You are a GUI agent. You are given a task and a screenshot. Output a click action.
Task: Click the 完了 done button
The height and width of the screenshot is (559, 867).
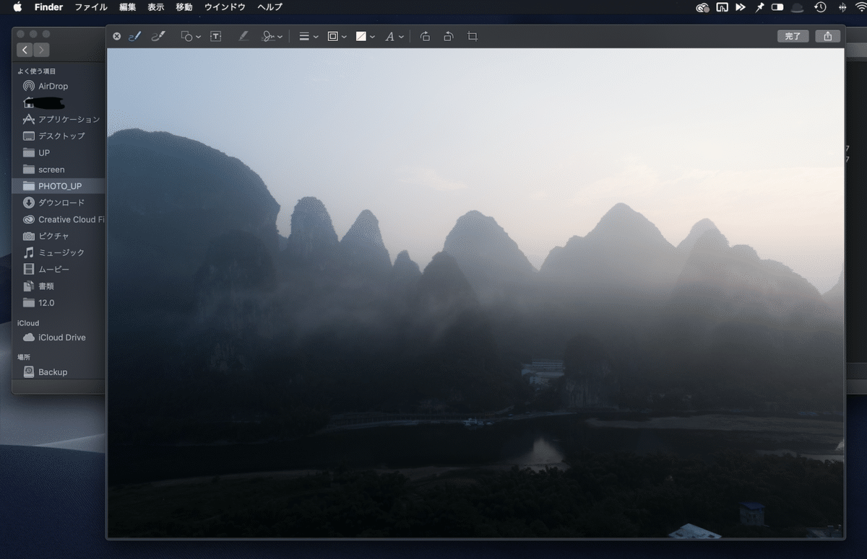coord(793,36)
